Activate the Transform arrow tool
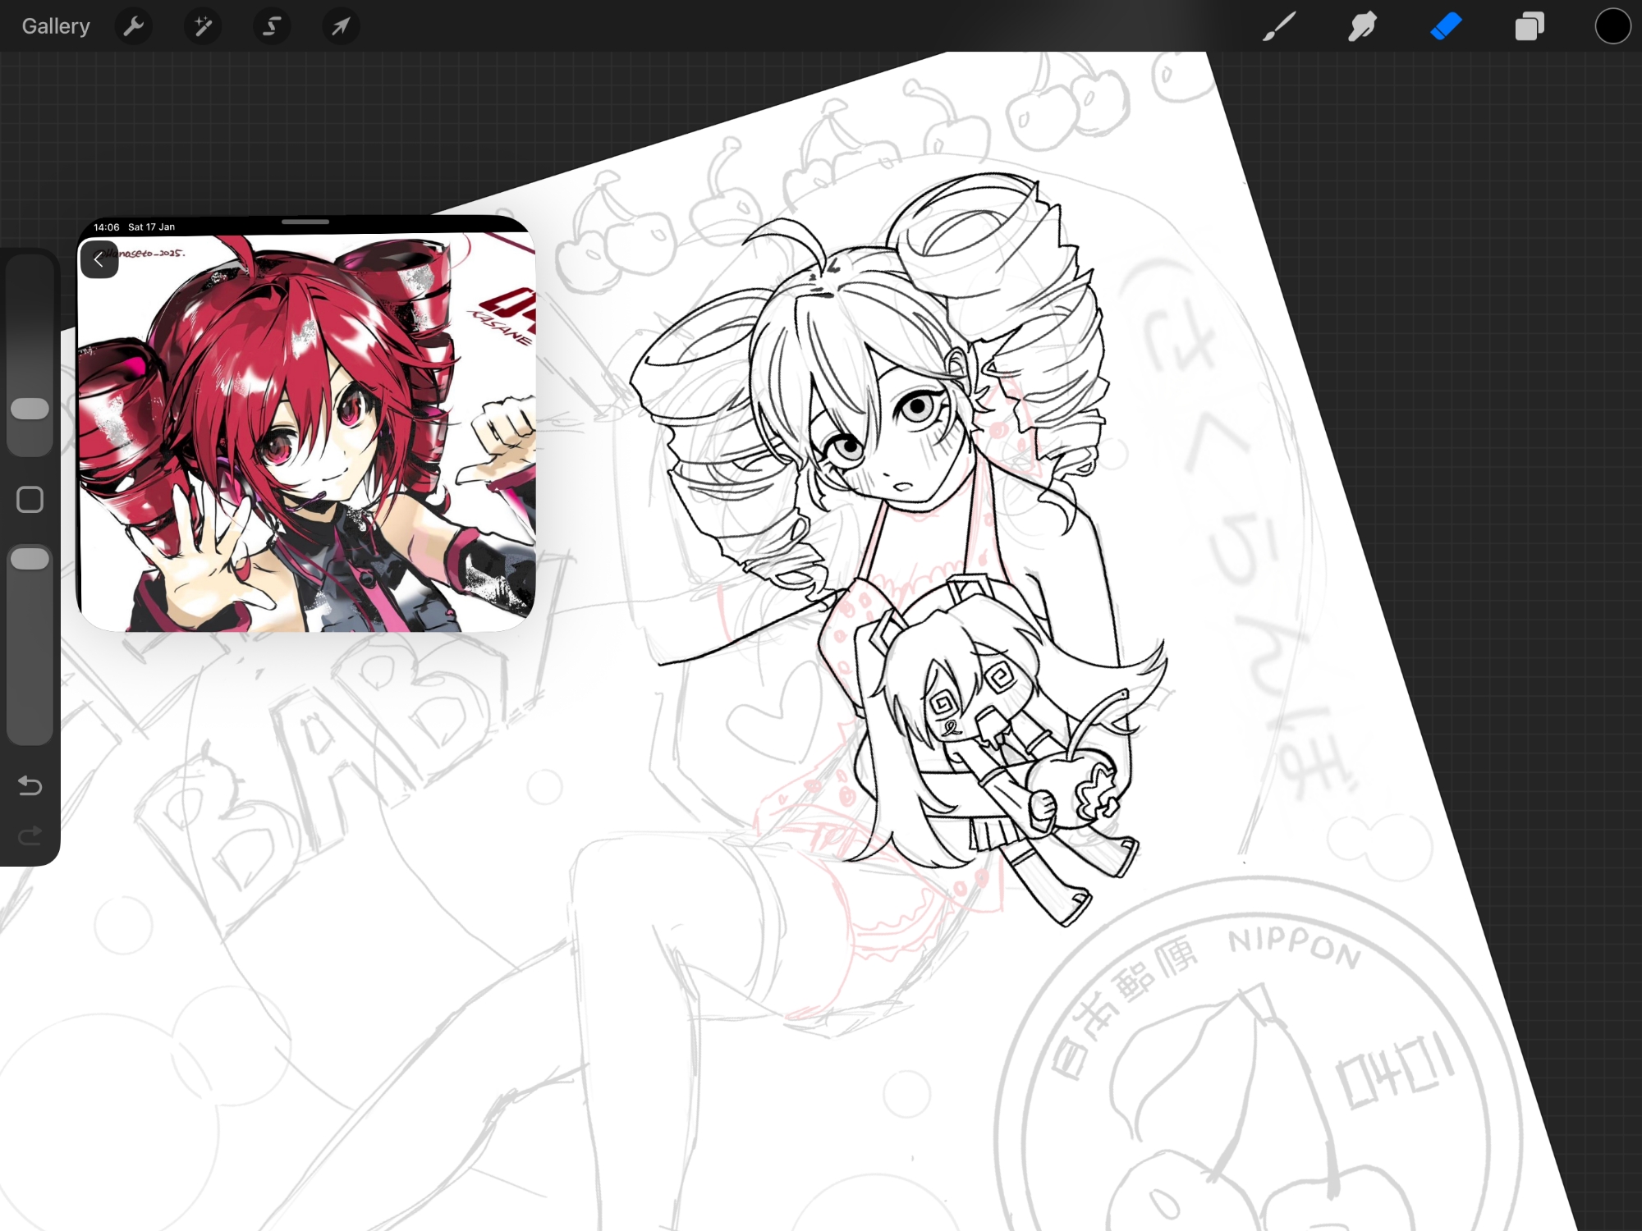This screenshot has width=1642, height=1231. pos(341,27)
